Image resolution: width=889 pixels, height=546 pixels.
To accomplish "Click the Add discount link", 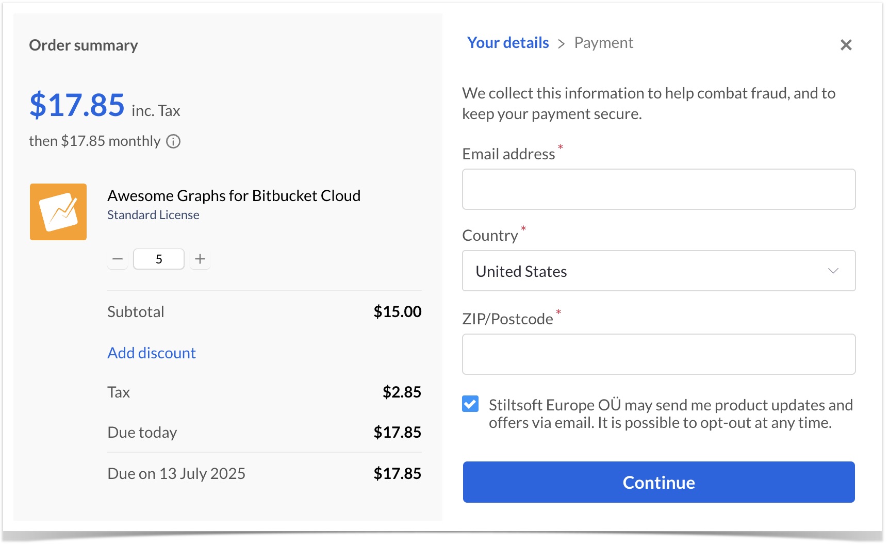I will click(151, 353).
